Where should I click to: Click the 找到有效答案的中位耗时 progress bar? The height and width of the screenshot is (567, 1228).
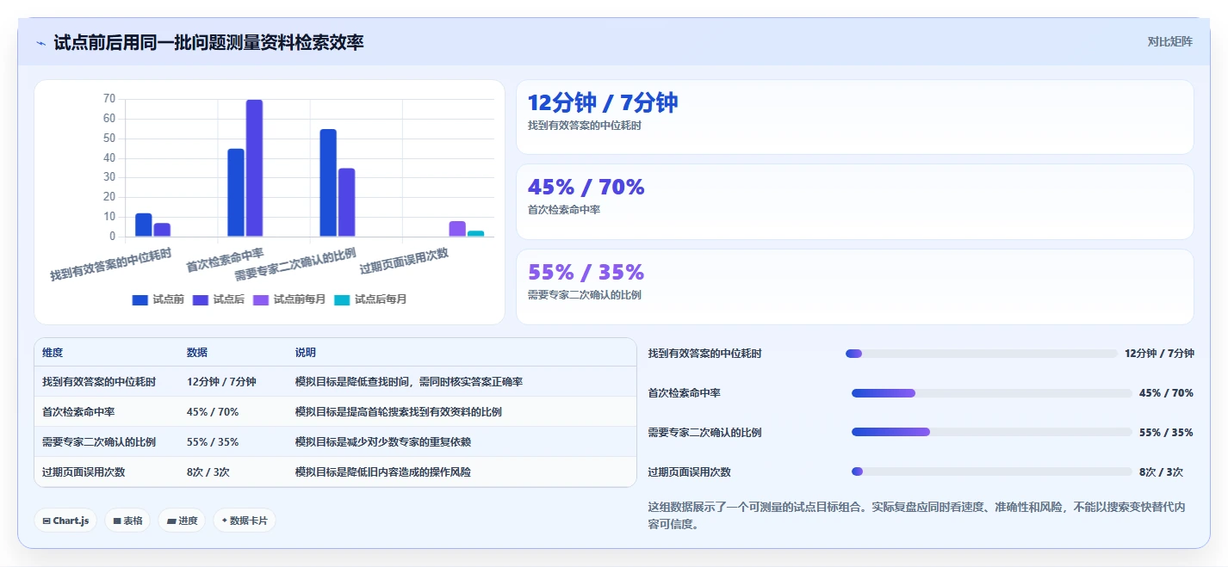(981, 354)
